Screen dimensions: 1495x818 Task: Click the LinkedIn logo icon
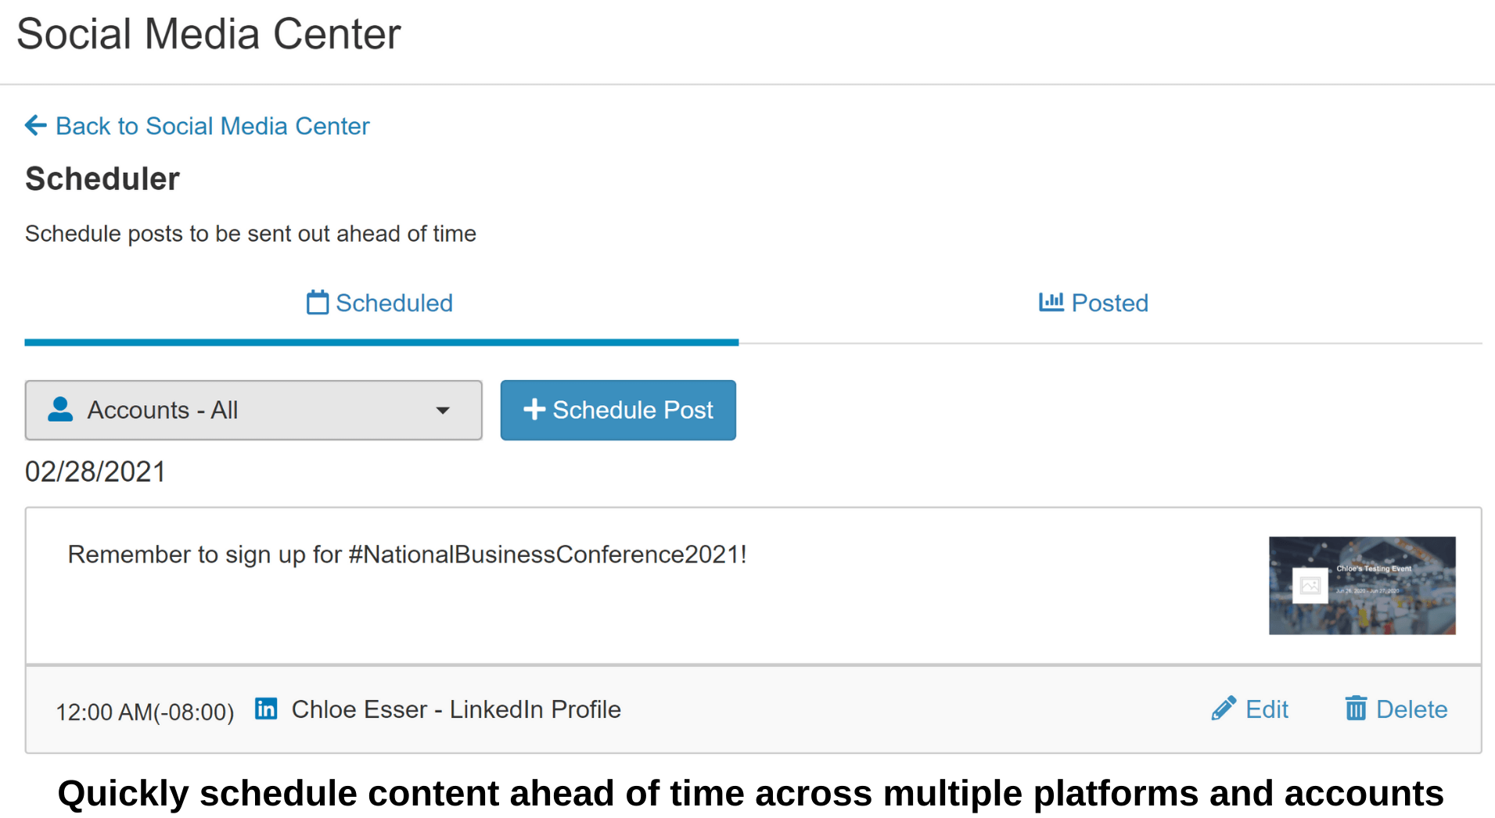click(266, 709)
